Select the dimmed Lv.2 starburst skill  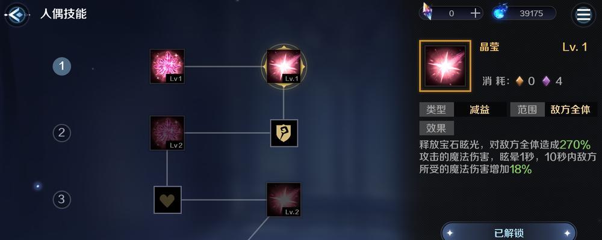tap(284, 199)
